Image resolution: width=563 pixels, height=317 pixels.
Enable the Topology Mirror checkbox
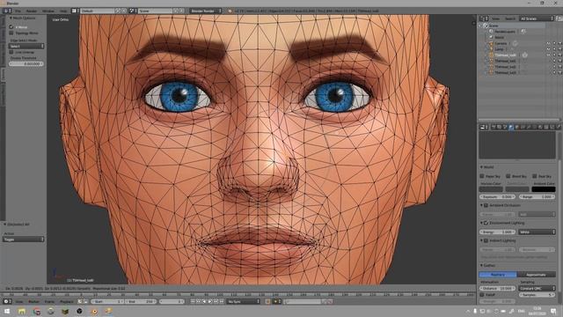point(11,33)
